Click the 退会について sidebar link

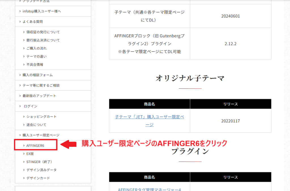coord(36,125)
